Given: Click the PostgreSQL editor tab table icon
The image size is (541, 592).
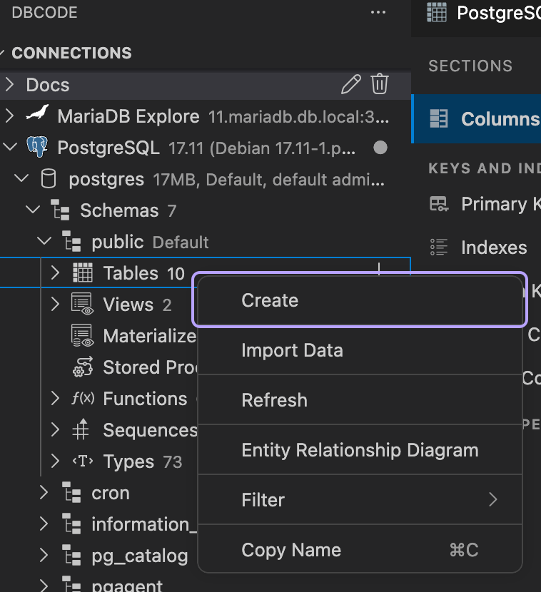Looking at the screenshot, I should (x=437, y=12).
